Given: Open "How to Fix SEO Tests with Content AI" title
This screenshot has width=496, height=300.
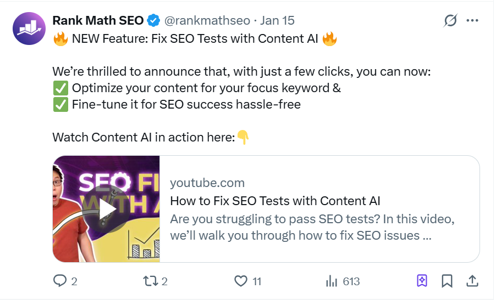Looking at the screenshot, I should pyautogui.click(x=275, y=200).
